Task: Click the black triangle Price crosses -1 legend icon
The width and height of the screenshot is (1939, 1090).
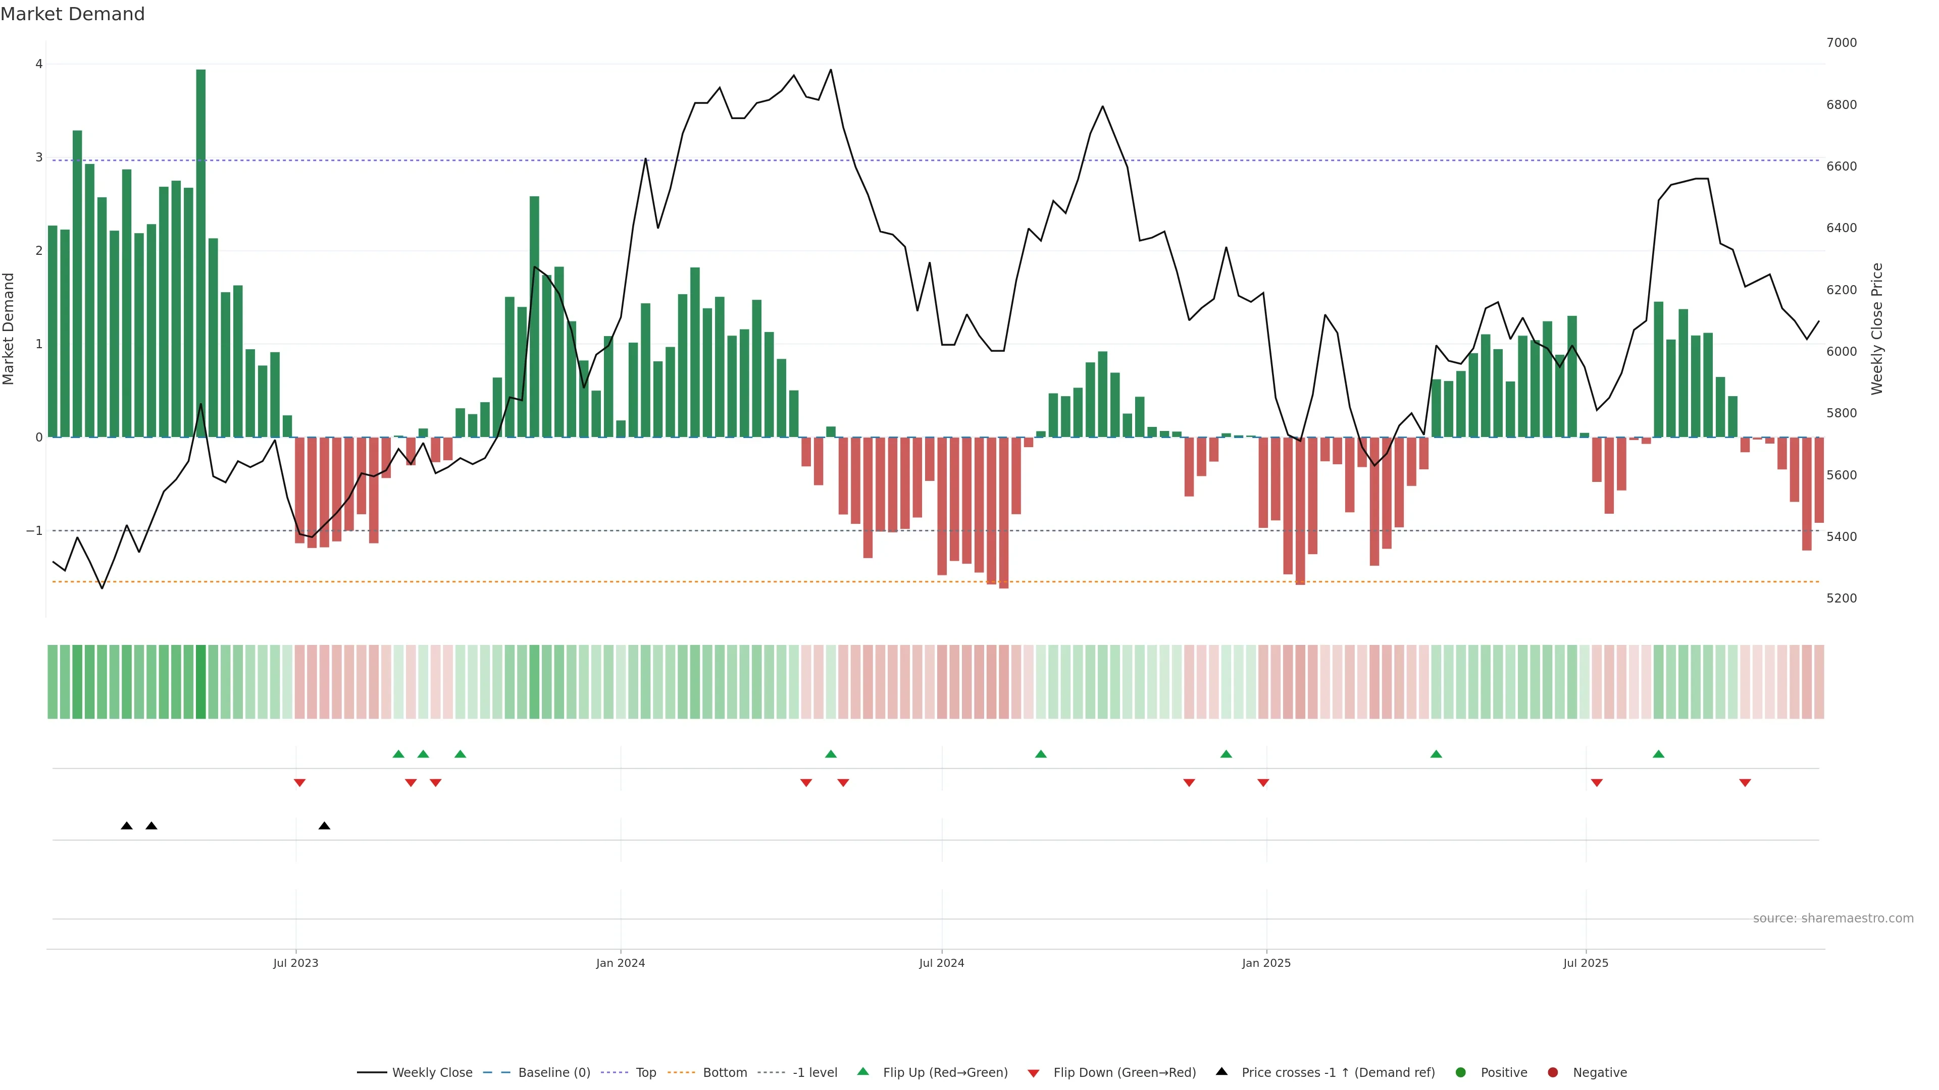Action: tap(1221, 1071)
